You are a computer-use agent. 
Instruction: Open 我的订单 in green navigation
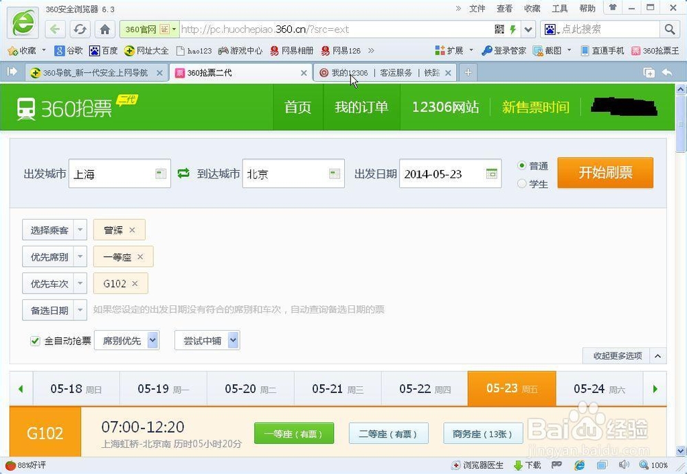[x=361, y=107]
